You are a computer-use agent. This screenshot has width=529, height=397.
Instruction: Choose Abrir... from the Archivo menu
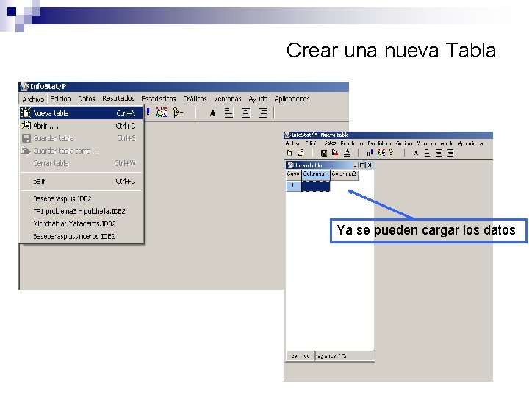tap(82, 126)
